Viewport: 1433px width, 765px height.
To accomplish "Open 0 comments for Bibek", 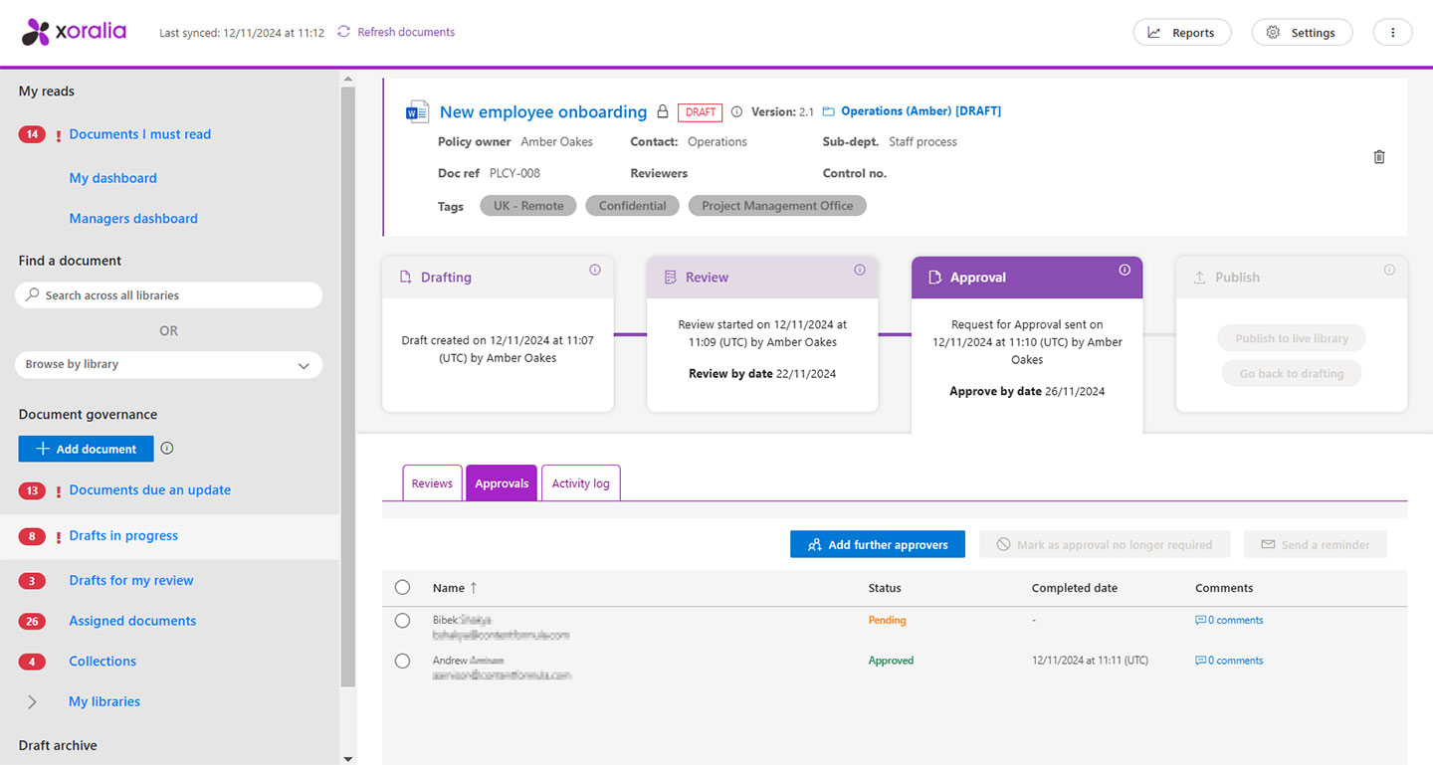I will [1235, 620].
